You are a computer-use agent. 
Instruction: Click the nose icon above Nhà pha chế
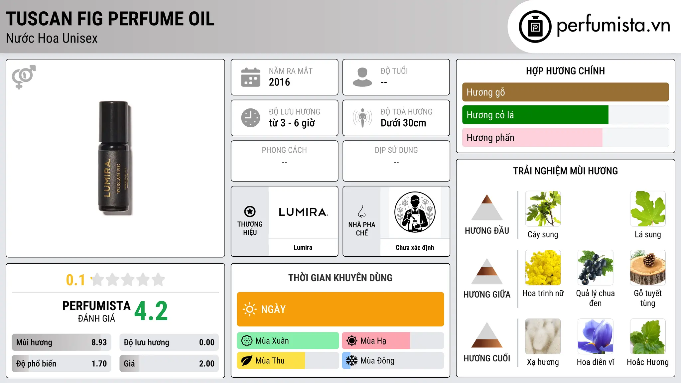point(362,211)
